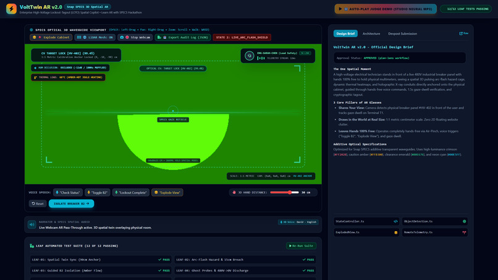Click the microphone icon on Check Status
498x280 pixels.
[x=57, y=192]
